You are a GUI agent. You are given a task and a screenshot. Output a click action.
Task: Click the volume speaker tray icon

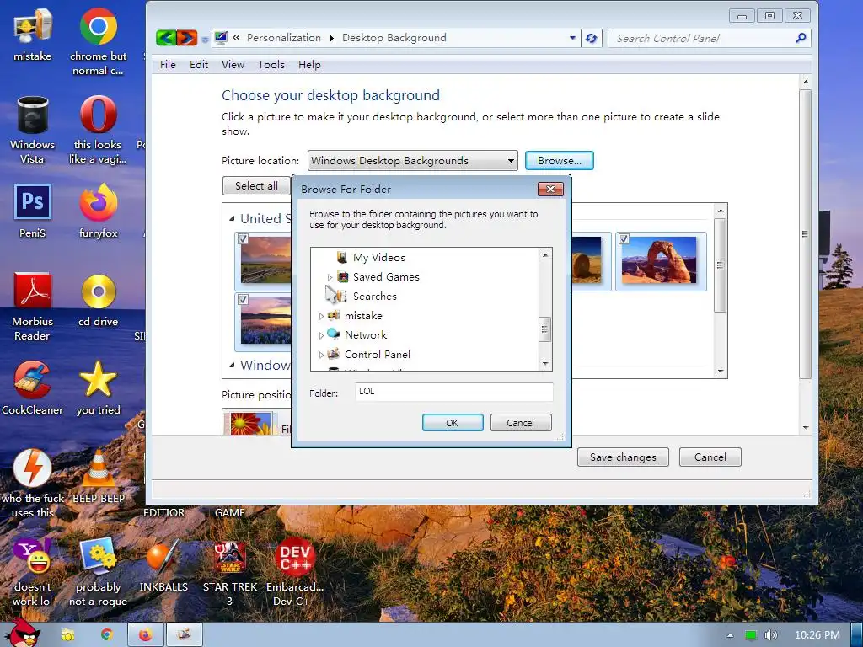771,635
